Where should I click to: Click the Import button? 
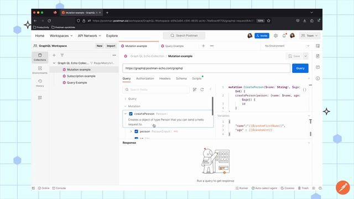click(111, 46)
